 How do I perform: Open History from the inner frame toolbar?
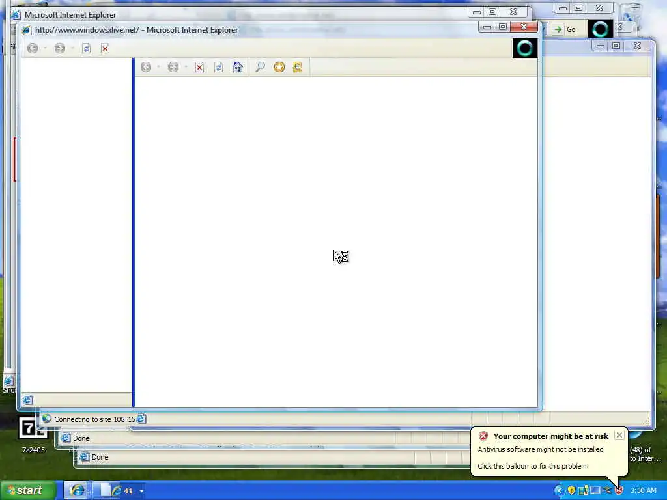297,67
